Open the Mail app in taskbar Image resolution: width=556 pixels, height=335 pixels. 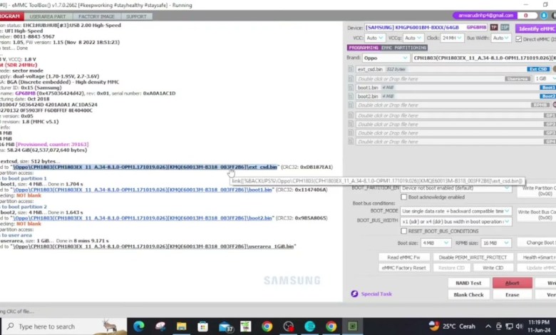(x=225, y=326)
